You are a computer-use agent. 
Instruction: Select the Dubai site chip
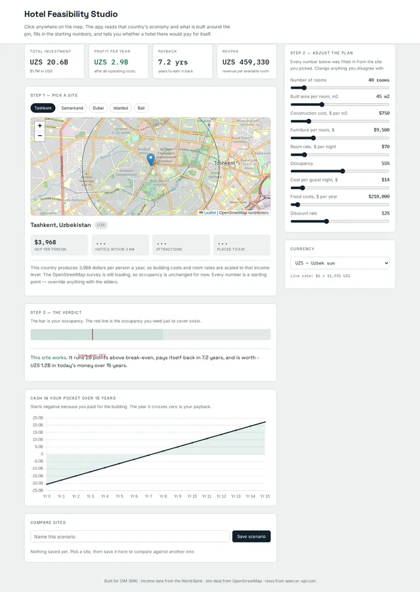pos(98,108)
